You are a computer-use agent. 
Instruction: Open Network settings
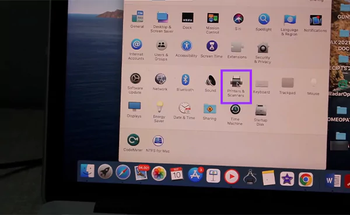click(x=160, y=82)
